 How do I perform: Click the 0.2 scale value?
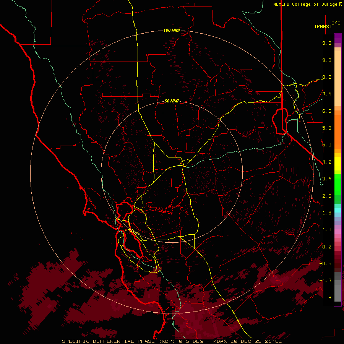tap(327, 247)
